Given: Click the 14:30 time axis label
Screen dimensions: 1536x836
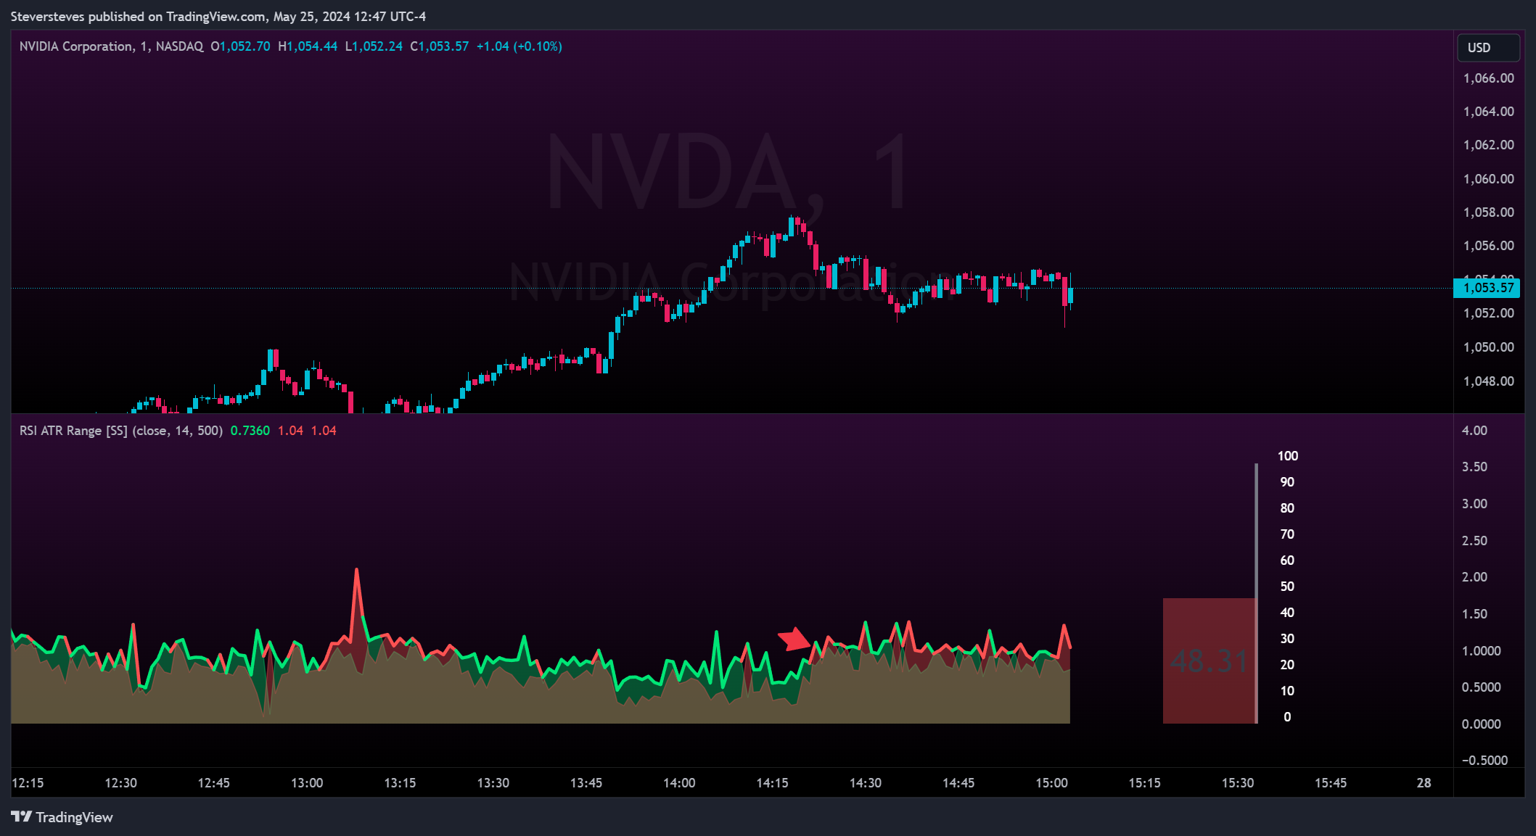Looking at the screenshot, I should point(866,783).
